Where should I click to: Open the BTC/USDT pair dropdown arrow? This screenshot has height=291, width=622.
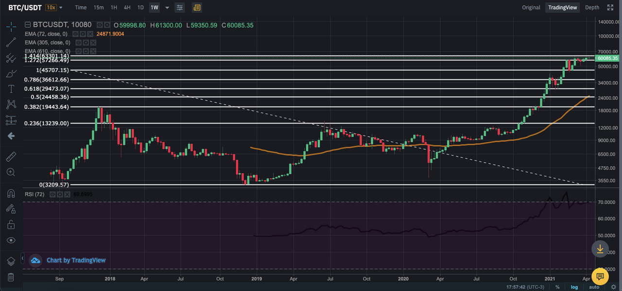[x=61, y=8]
